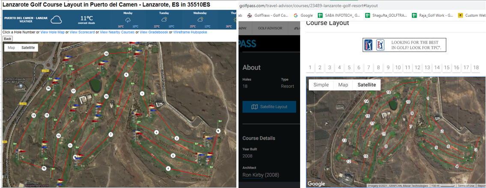Click Tuesday's partly sunny forecast icon

point(164,20)
